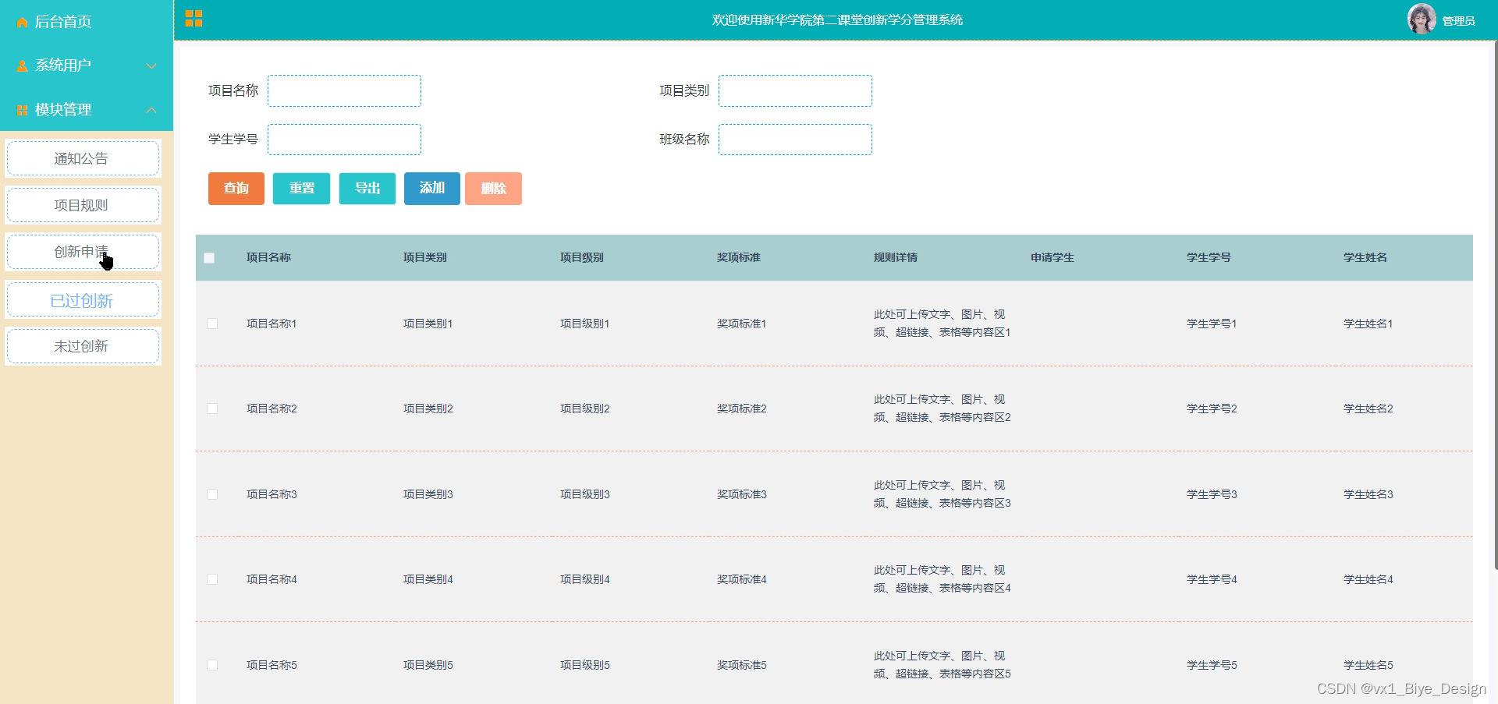Click the cell 学生学号2
The height and width of the screenshot is (704, 1498).
(1212, 409)
